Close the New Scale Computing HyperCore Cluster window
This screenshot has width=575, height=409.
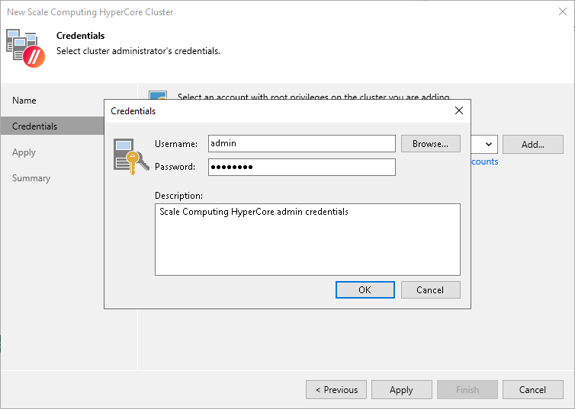(562, 12)
